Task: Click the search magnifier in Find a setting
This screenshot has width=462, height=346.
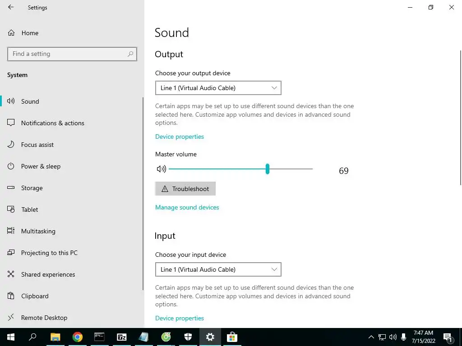Action: tap(130, 54)
